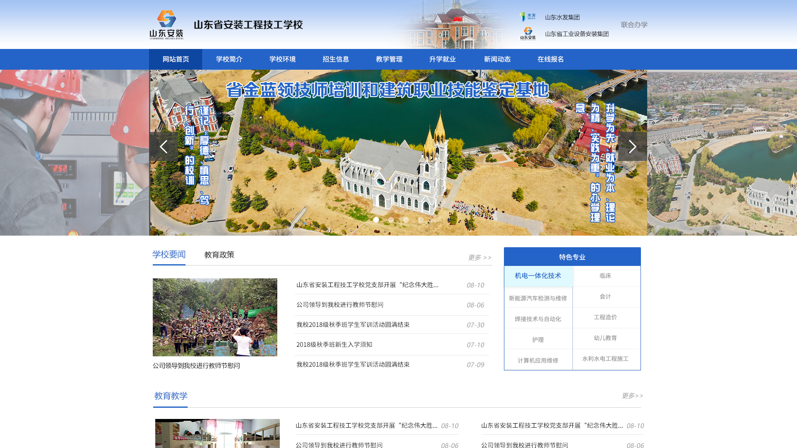
Task: Open news 2018级秋季班新生入学须知
Action: [x=334, y=345]
